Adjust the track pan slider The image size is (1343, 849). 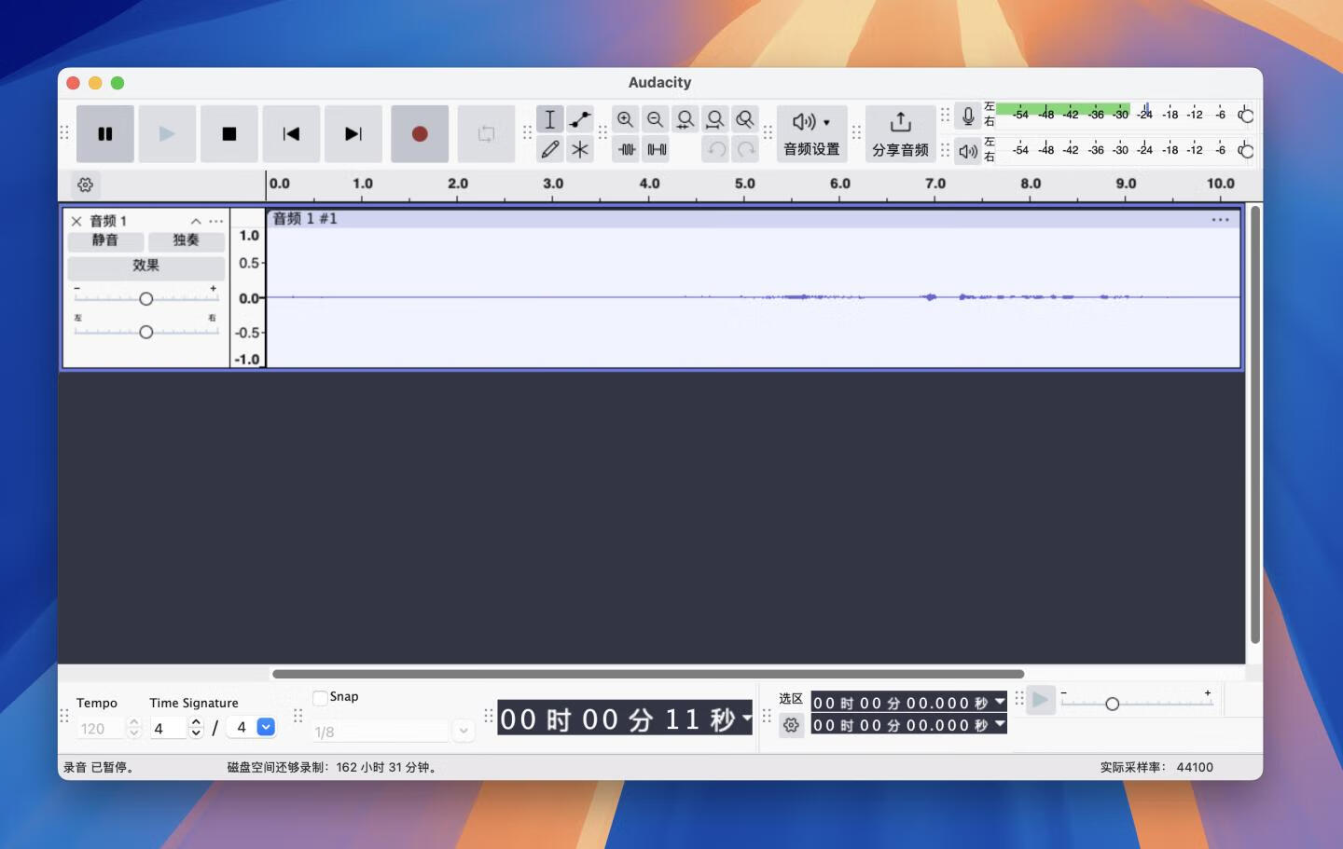pos(145,332)
